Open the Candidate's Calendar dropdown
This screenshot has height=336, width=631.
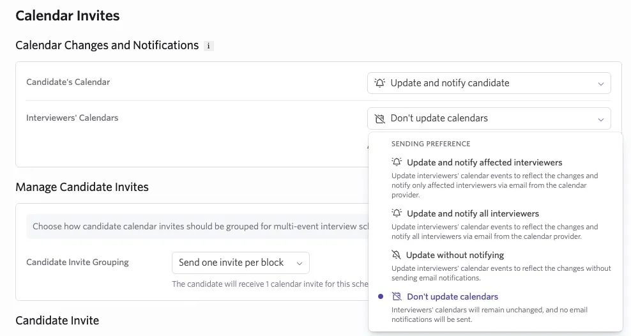click(489, 83)
